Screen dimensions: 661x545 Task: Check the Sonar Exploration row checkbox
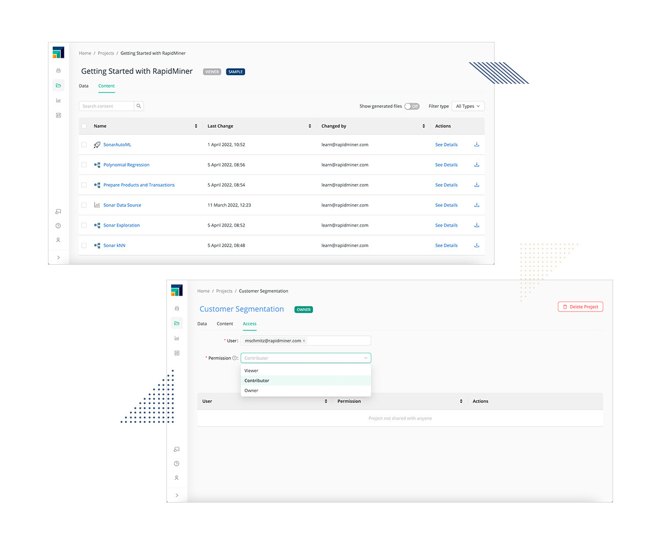click(x=84, y=225)
